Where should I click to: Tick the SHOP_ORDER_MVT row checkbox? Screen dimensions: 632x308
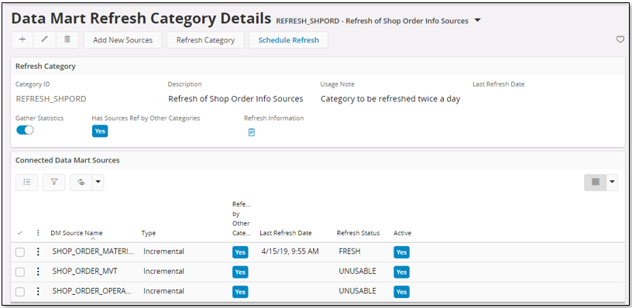click(x=20, y=272)
